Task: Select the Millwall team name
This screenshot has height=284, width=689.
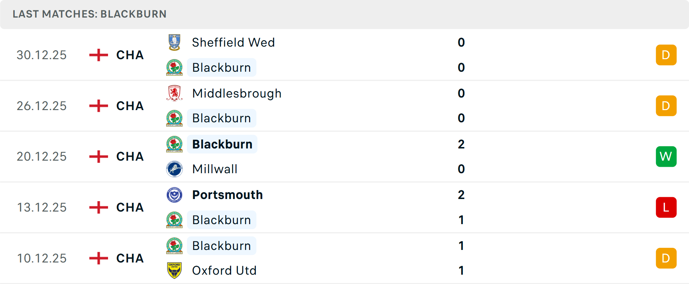Action: [215, 169]
